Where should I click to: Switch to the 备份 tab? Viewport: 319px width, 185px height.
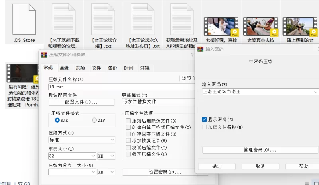112,68
